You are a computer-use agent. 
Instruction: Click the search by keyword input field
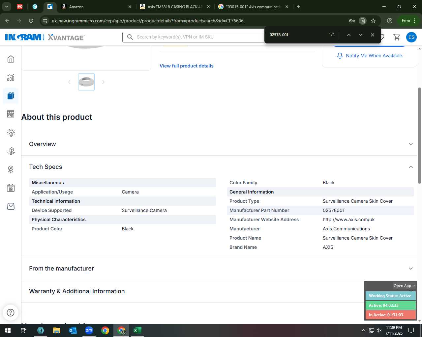point(198,37)
